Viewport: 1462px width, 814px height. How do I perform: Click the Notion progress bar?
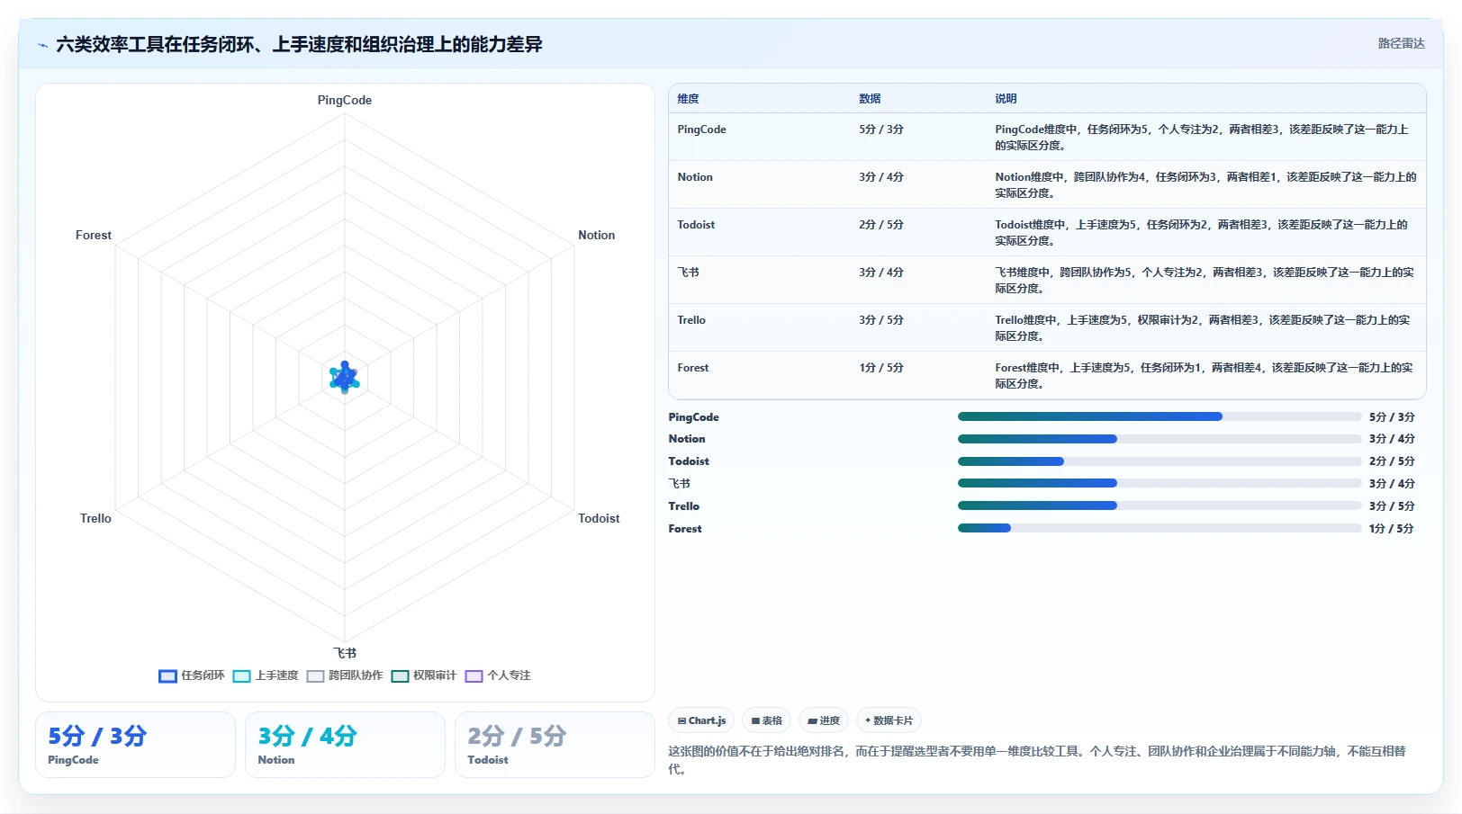pos(1160,439)
